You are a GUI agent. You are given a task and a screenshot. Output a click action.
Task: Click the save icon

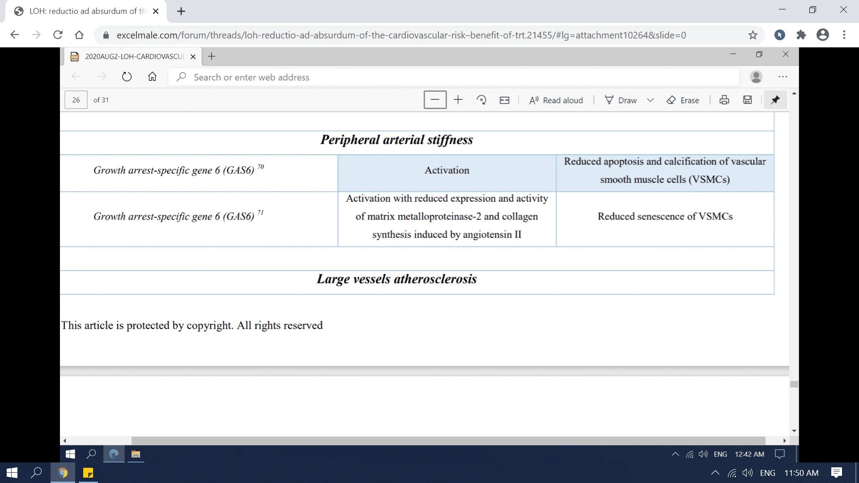point(748,100)
